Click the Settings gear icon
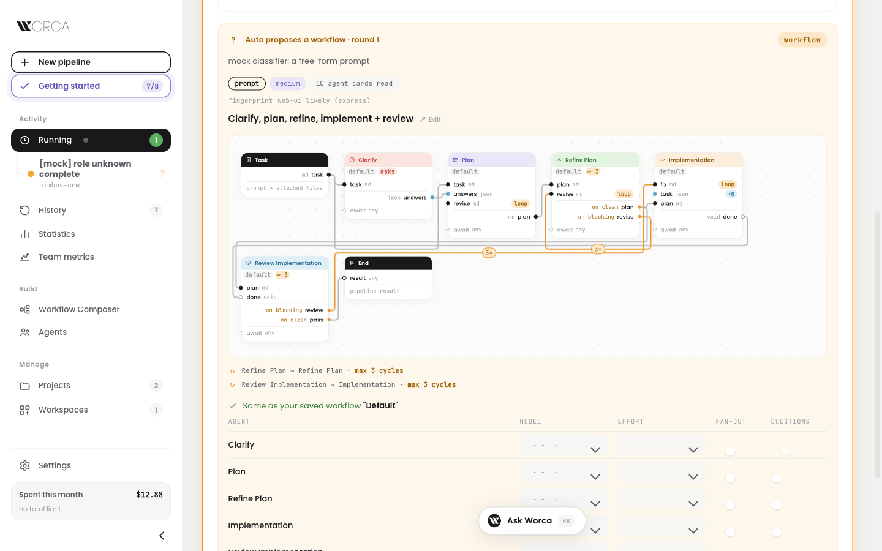Screen dimensions: 882x551 tap(24, 466)
